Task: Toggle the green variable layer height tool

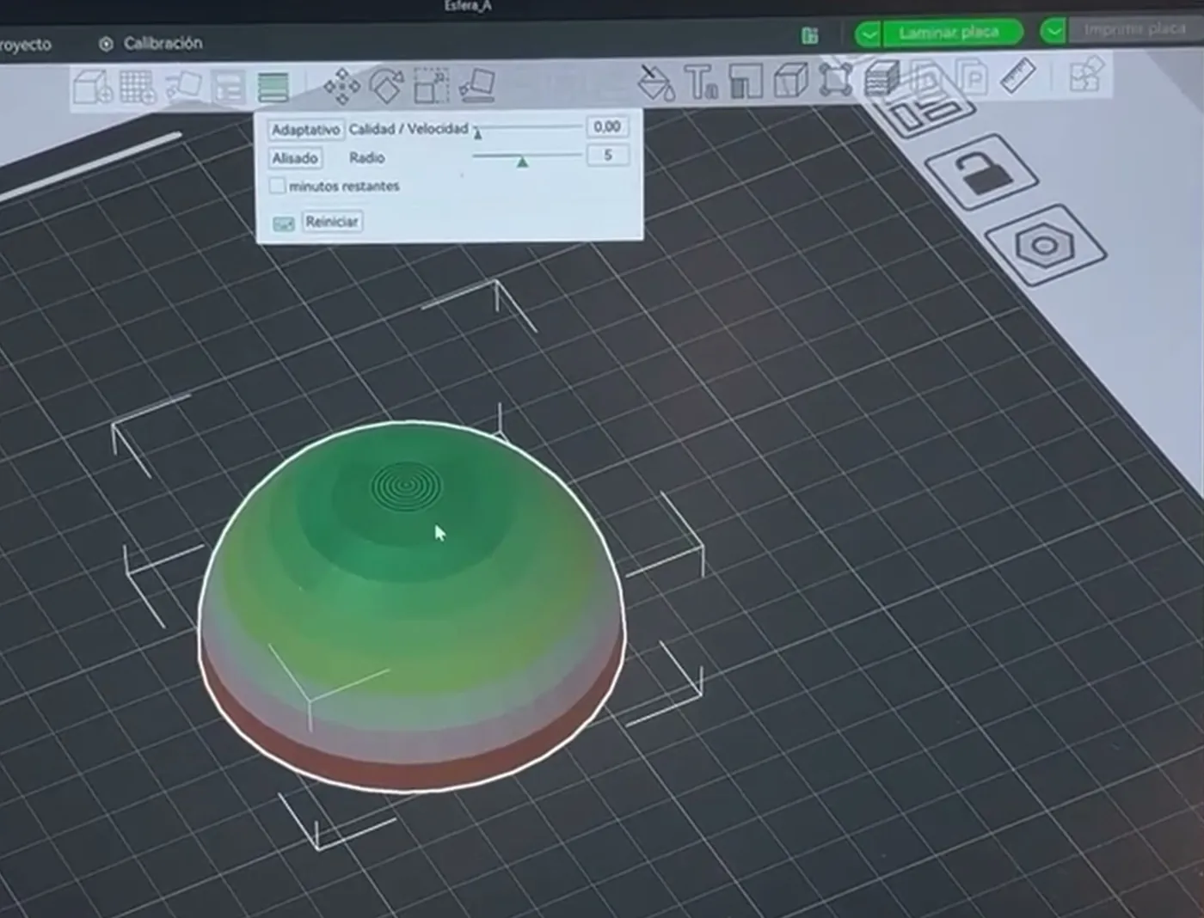Action: pyautogui.click(x=273, y=87)
